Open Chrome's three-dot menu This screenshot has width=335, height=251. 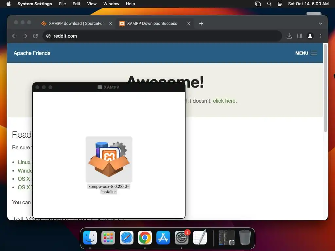[x=321, y=36]
